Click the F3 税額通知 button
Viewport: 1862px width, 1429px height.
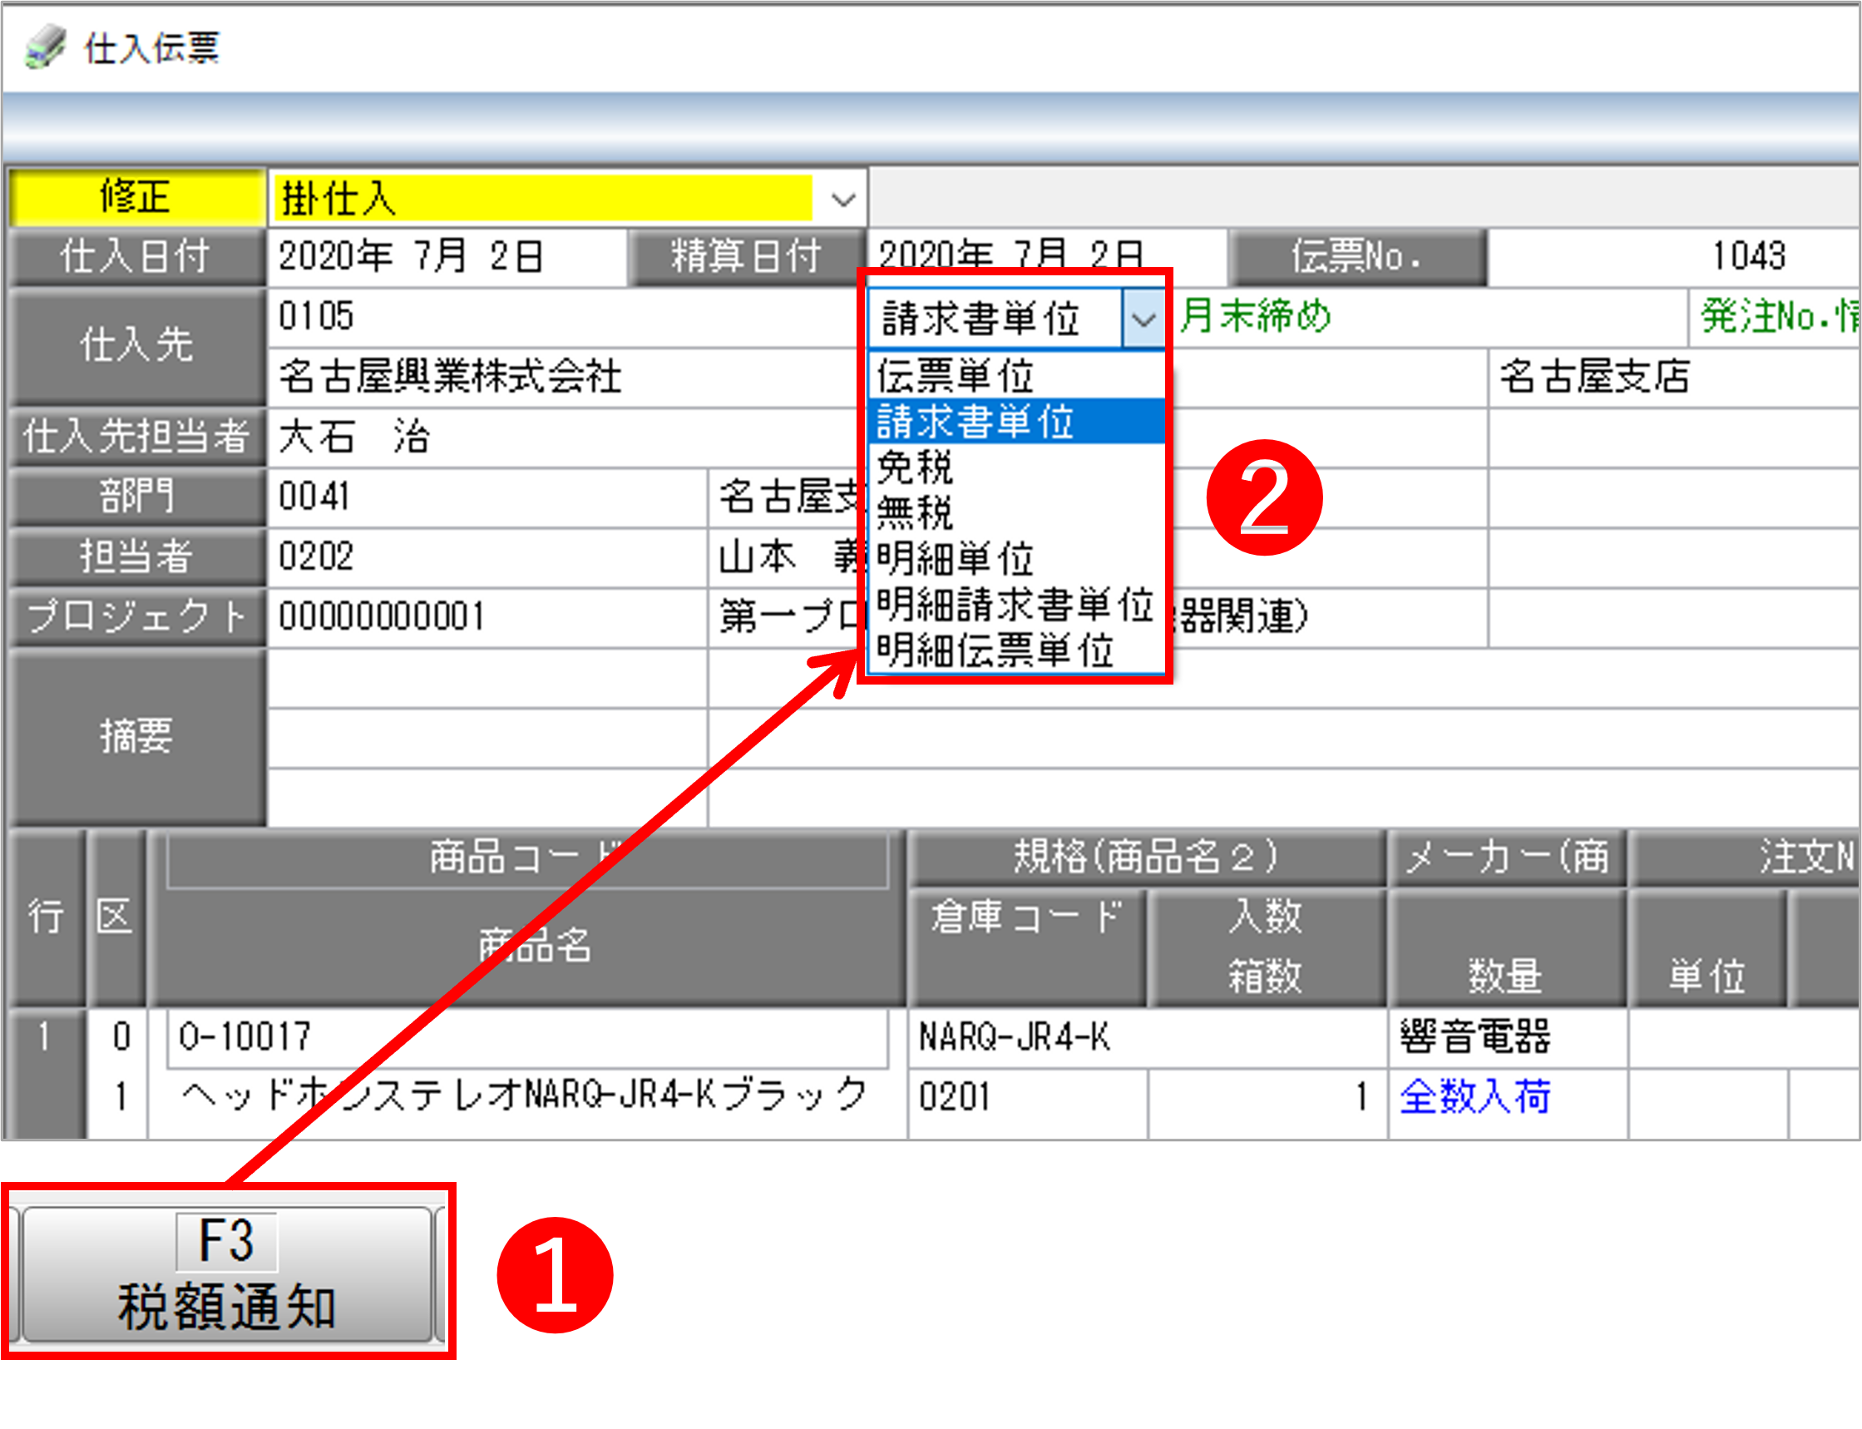226,1273
